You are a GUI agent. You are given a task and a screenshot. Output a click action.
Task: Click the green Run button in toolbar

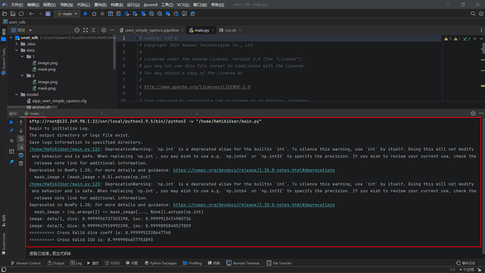(x=86, y=13)
